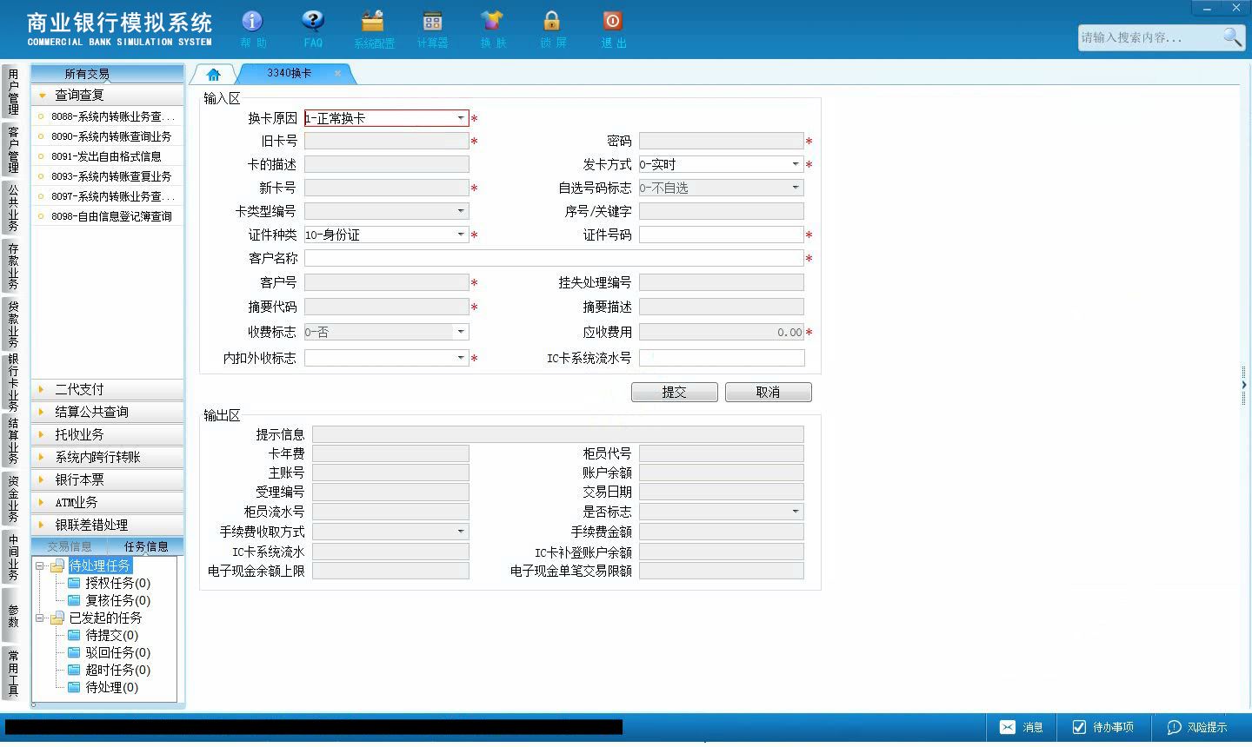The height and width of the screenshot is (747, 1252).
Task: Select the 存款业务 side tab
Action: click(13, 266)
